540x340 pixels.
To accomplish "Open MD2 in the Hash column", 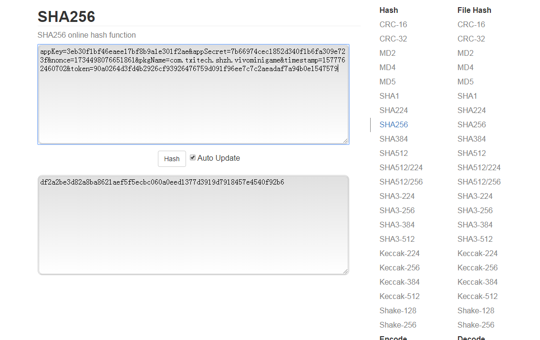I will 387,53.
